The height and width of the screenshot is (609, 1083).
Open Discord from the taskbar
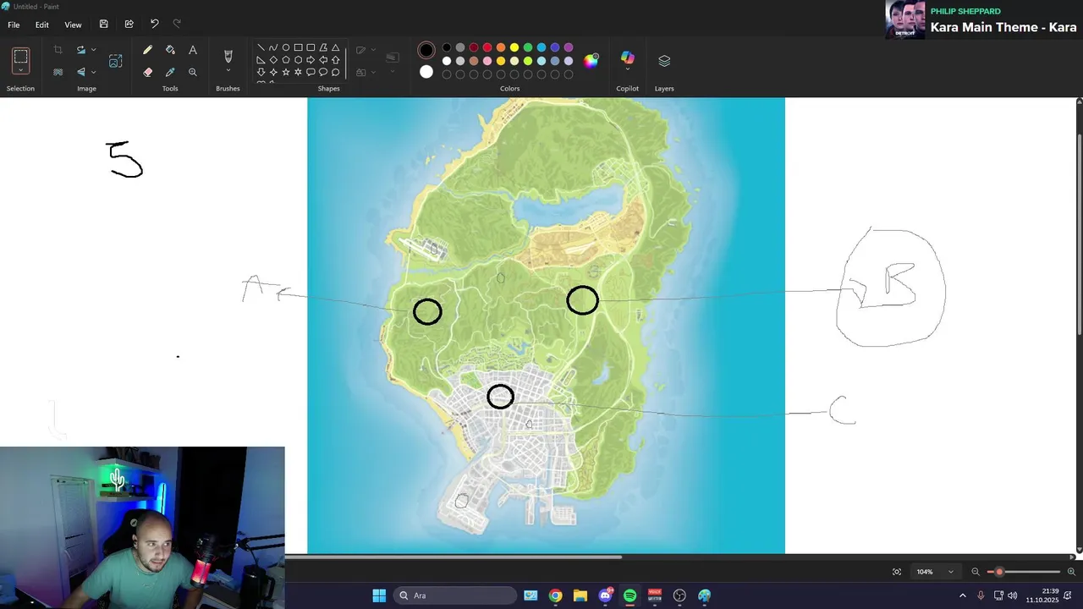pyautogui.click(x=605, y=595)
